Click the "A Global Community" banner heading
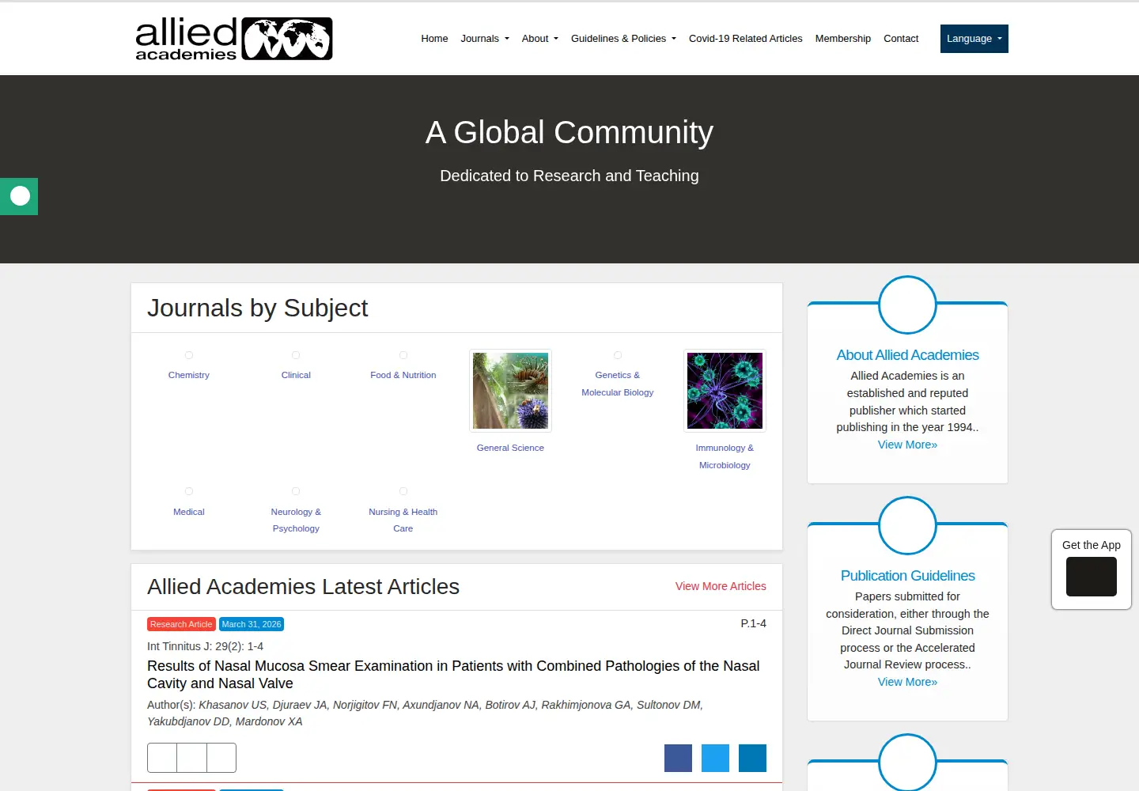This screenshot has height=791, width=1139. tap(569, 132)
